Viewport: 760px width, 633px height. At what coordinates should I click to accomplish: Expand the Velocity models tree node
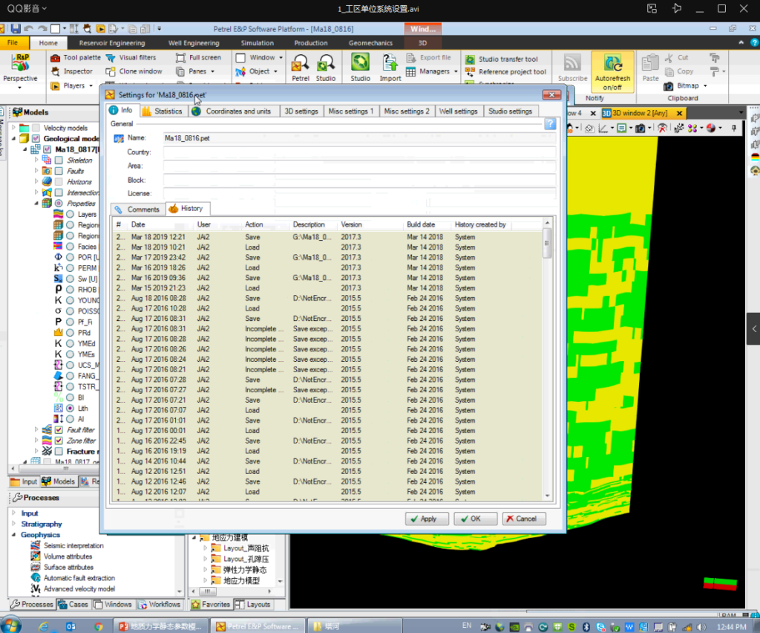tap(13, 128)
